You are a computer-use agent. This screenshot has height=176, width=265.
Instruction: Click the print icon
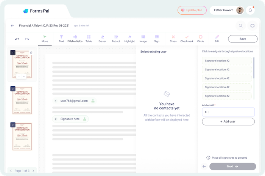(252, 26)
